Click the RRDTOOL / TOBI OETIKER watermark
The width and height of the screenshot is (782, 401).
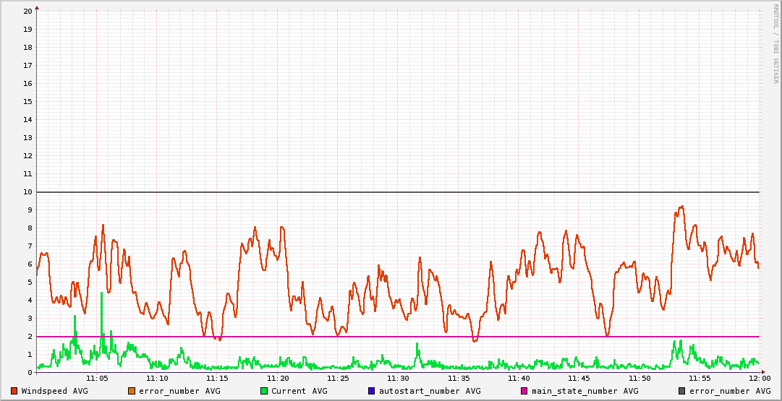(x=775, y=43)
